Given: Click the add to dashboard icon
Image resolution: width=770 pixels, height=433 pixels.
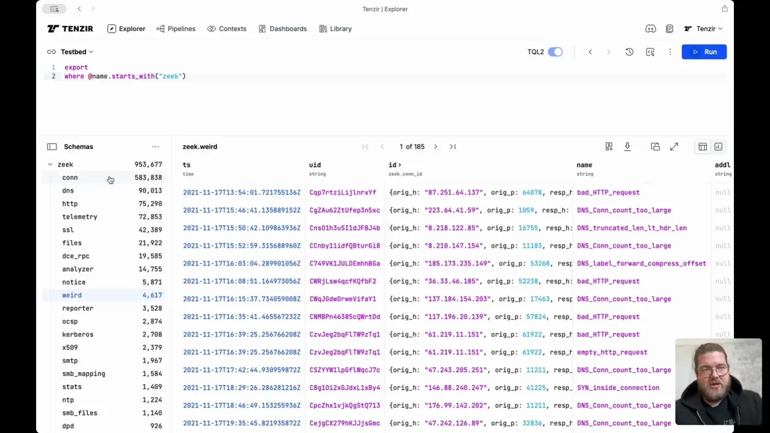Looking at the screenshot, I should (x=609, y=146).
